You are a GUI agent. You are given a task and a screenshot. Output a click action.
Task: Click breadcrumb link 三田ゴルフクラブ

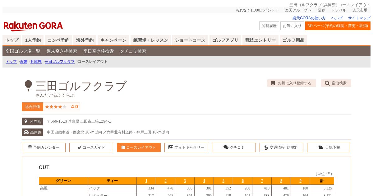[60, 62]
